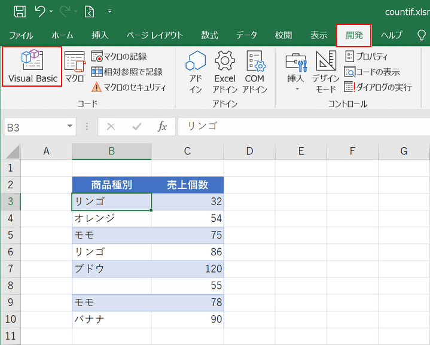Open the undo history dropdown arrow
Screen dimensions: 430x345
51,11
